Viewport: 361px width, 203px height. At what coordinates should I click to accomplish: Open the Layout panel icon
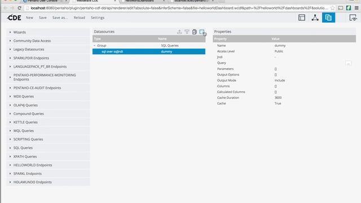click(302, 17)
